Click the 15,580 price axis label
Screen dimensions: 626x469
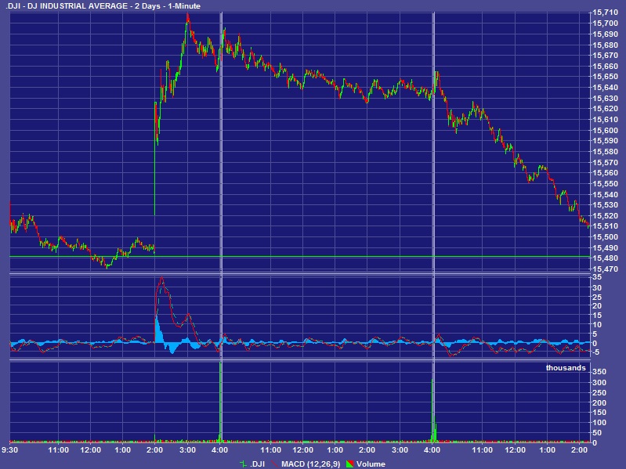(x=604, y=152)
